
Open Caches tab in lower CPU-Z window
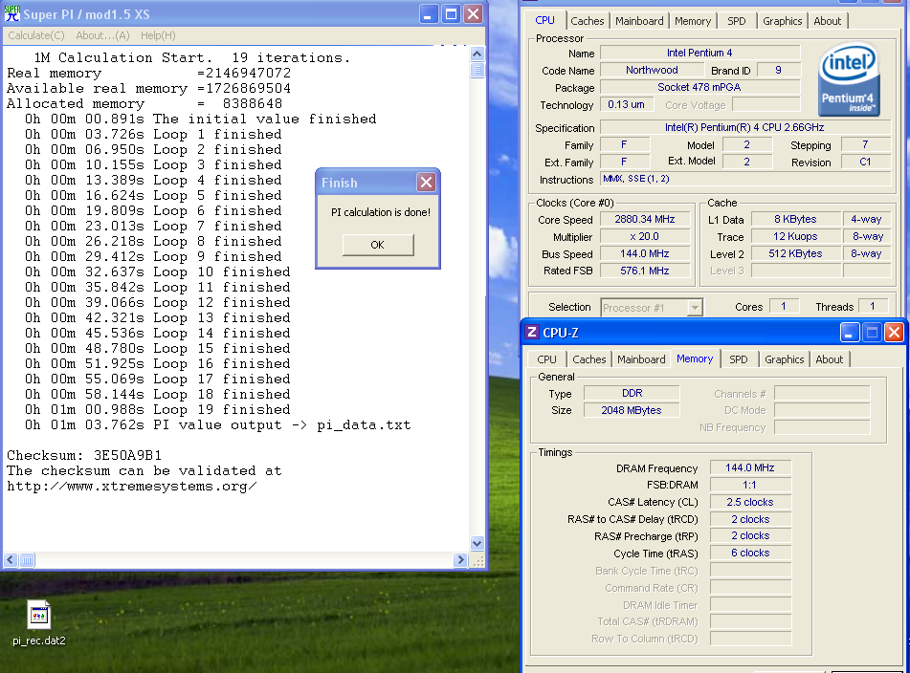point(589,359)
